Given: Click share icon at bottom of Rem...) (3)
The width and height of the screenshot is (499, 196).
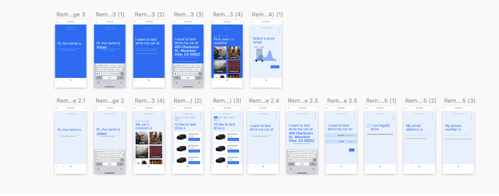Looking at the screenshot, I should coord(227,166).
